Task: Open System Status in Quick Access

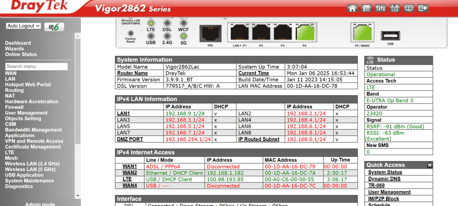Action: pos(385,172)
